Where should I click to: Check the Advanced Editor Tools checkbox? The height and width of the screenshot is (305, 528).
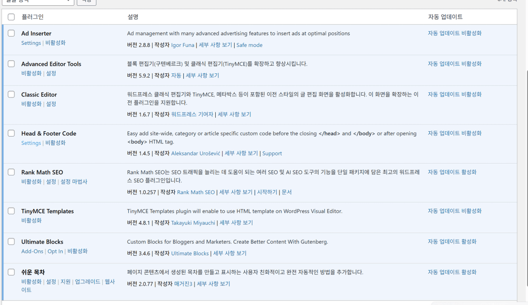[x=11, y=64]
